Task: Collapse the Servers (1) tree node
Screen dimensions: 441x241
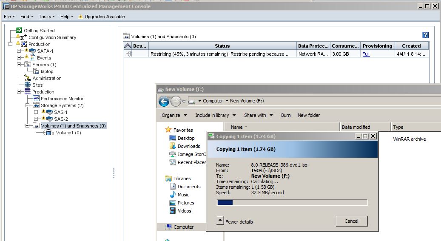Action: (19, 65)
